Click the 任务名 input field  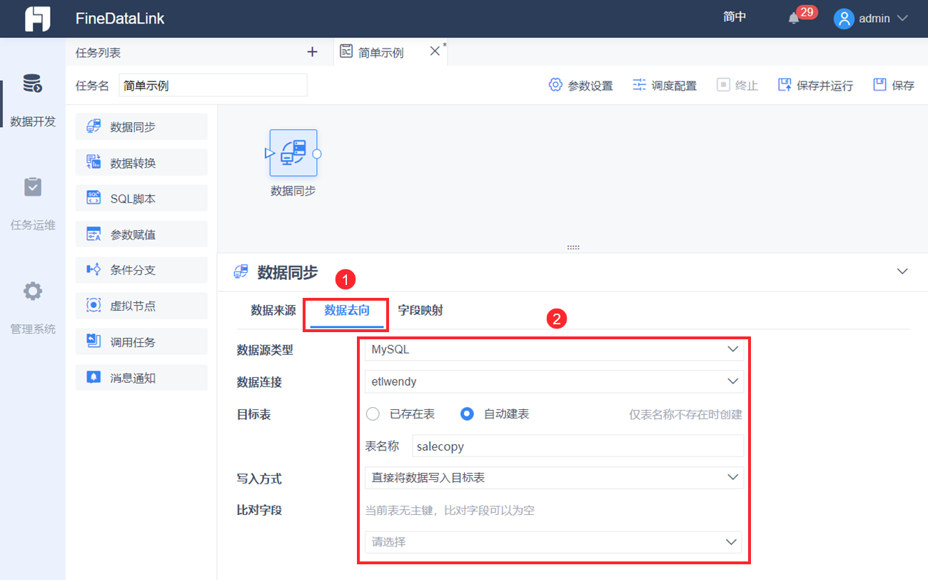(213, 86)
